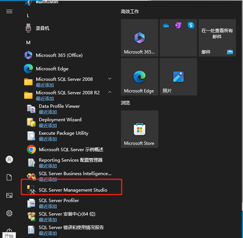Launch Microsoft Edge from the app list

tap(52, 68)
